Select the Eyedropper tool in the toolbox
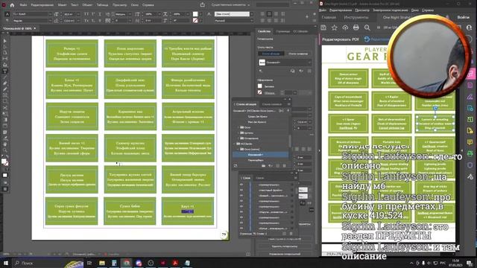 coord(5,138)
